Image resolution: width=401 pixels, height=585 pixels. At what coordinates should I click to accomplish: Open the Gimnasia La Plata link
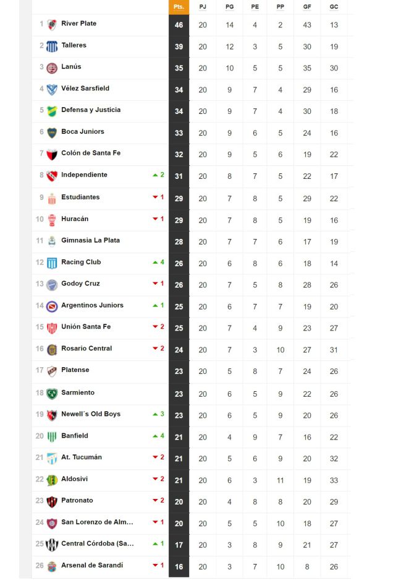pos(90,240)
